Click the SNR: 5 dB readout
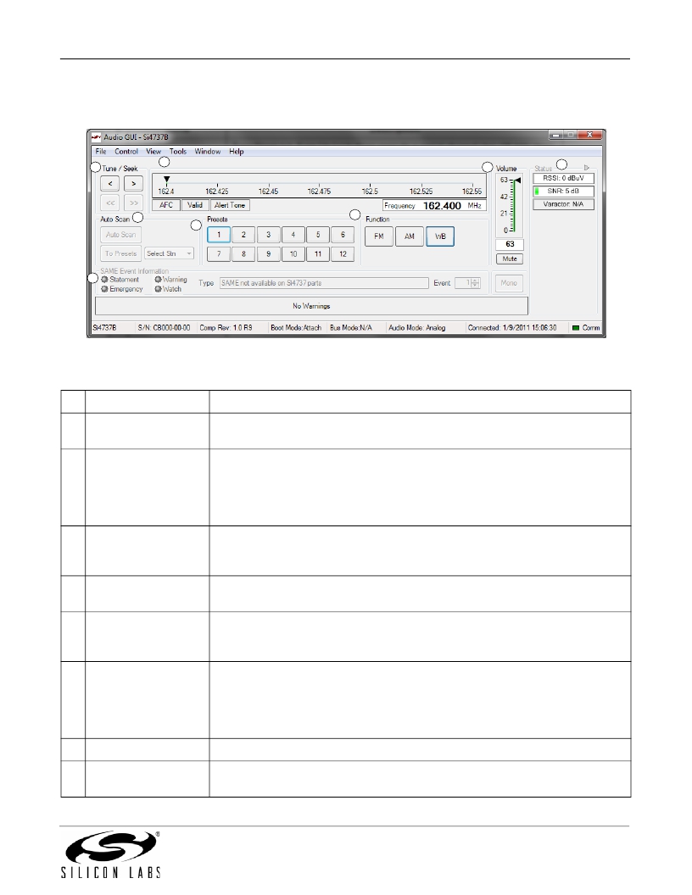The image size is (692, 895). [564, 192]
